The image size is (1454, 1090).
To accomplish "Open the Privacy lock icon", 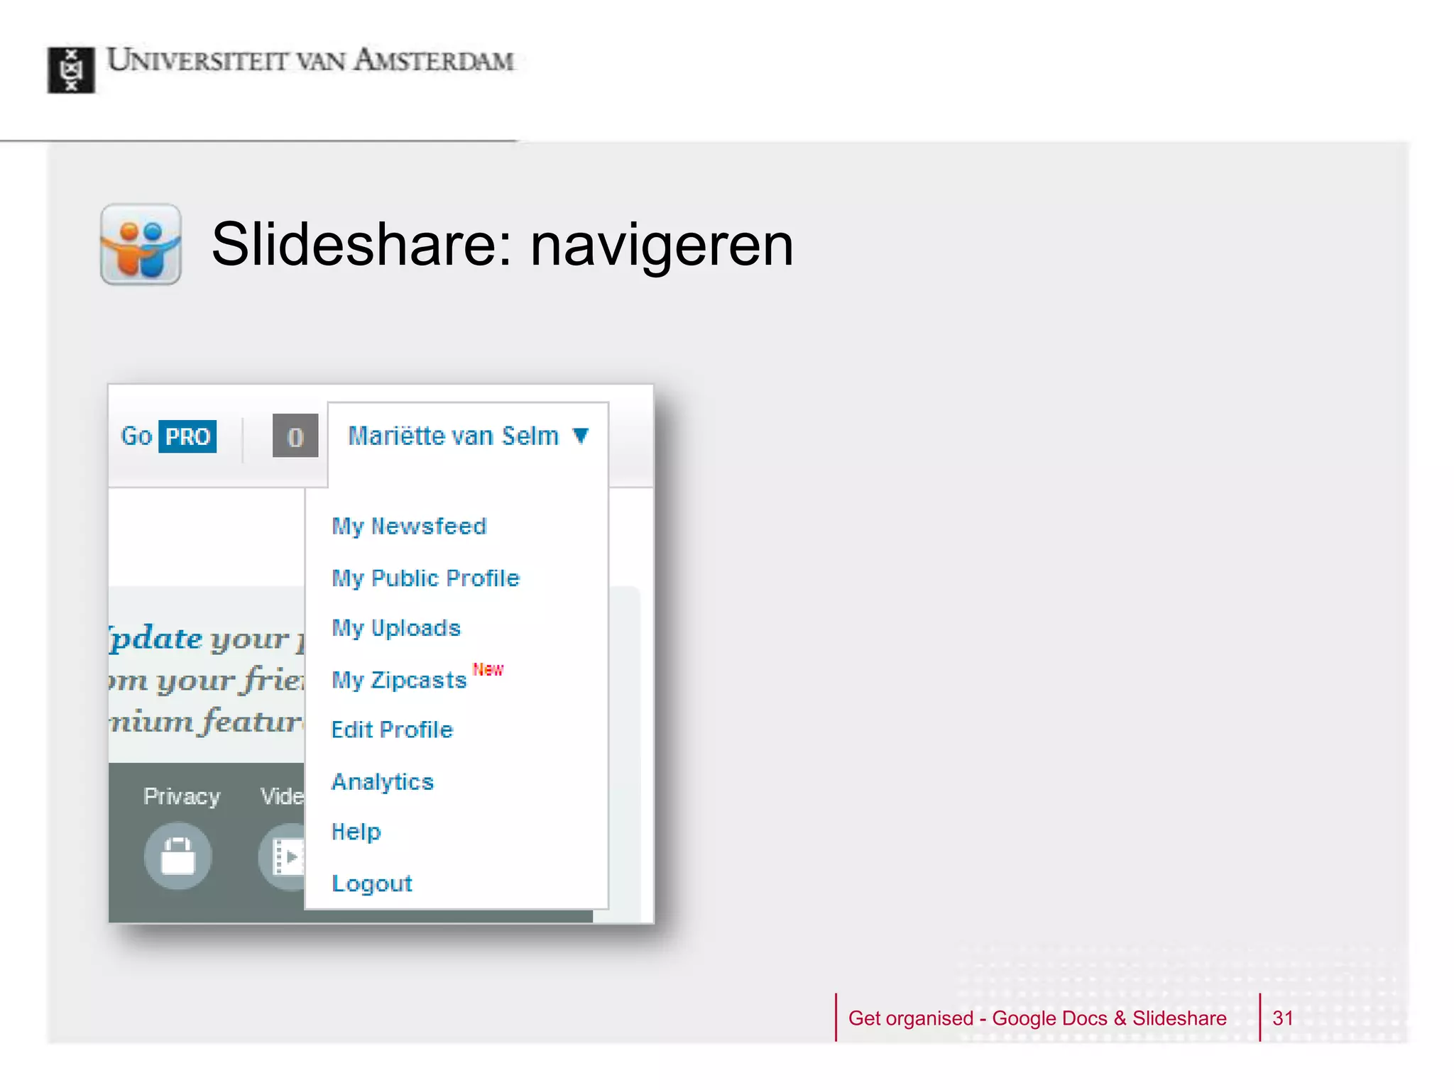I will point(177,856).
